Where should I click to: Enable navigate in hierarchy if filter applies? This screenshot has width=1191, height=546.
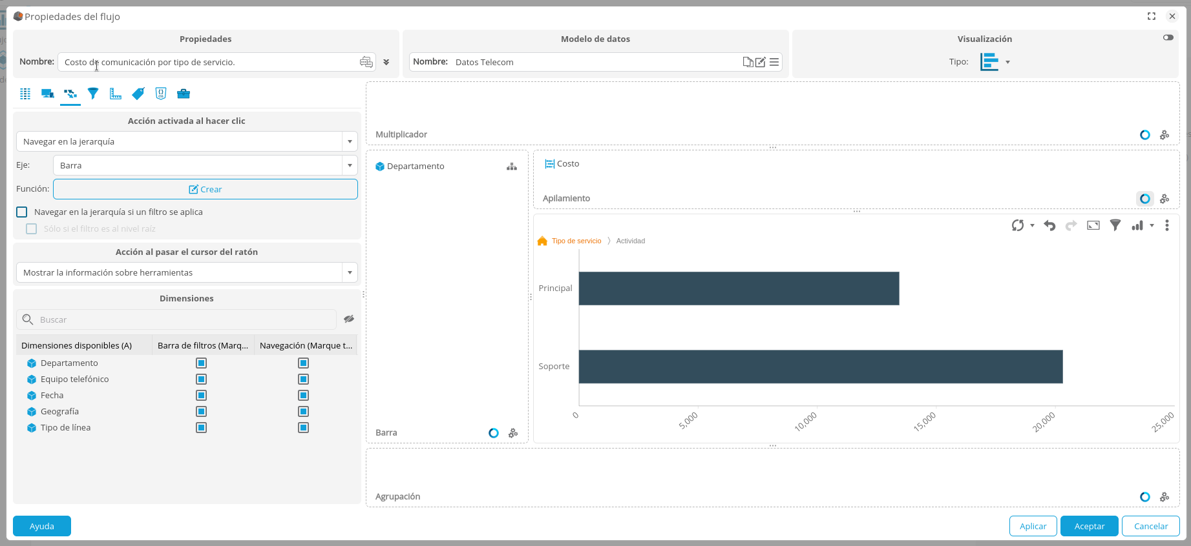click(x=22, y=212)
